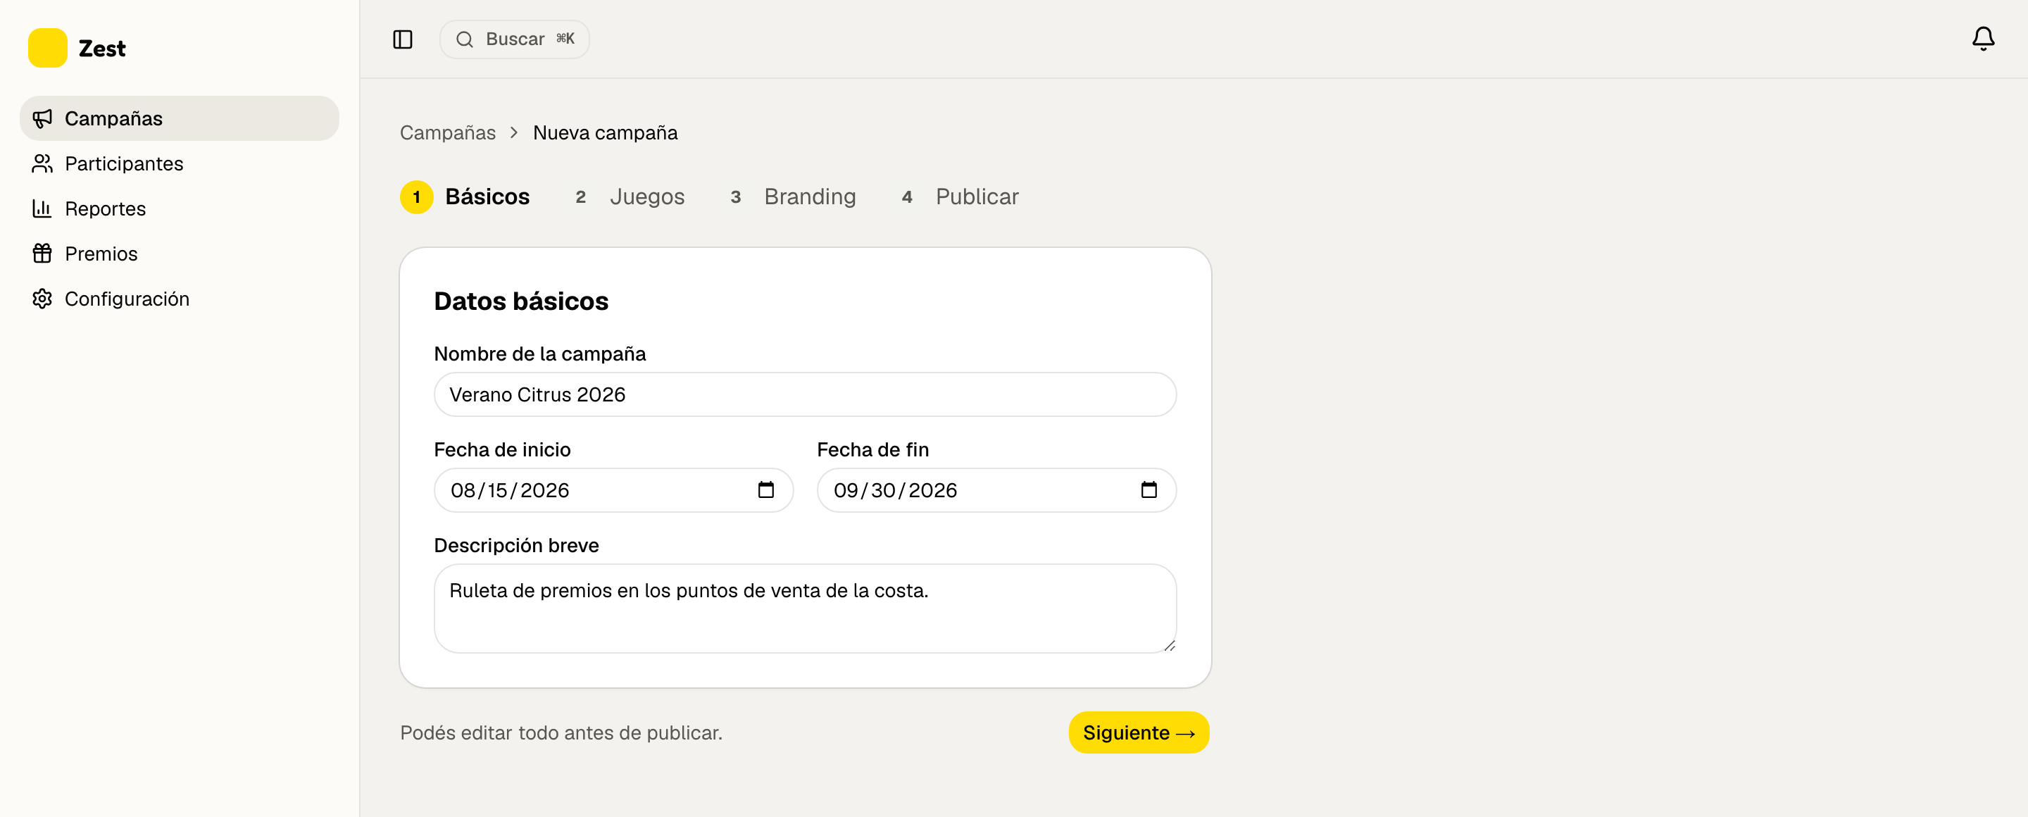Screen dimensions: 2028x817
Task: Click the Configuración gear icon
Action: [x=42, y=299]
